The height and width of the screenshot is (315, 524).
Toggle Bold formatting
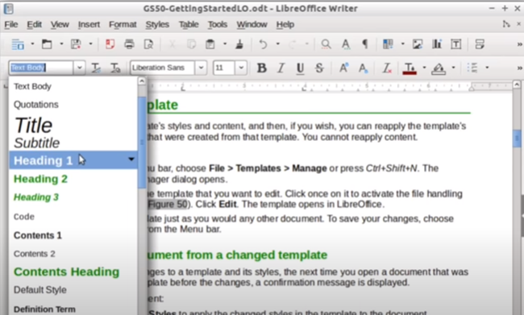click(x=262, y=68)
